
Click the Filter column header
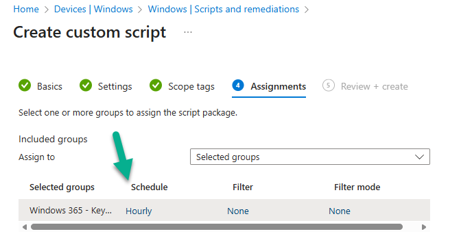coord(243,187)
